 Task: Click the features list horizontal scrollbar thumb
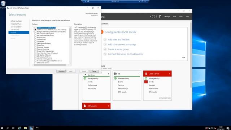(50, 65)
